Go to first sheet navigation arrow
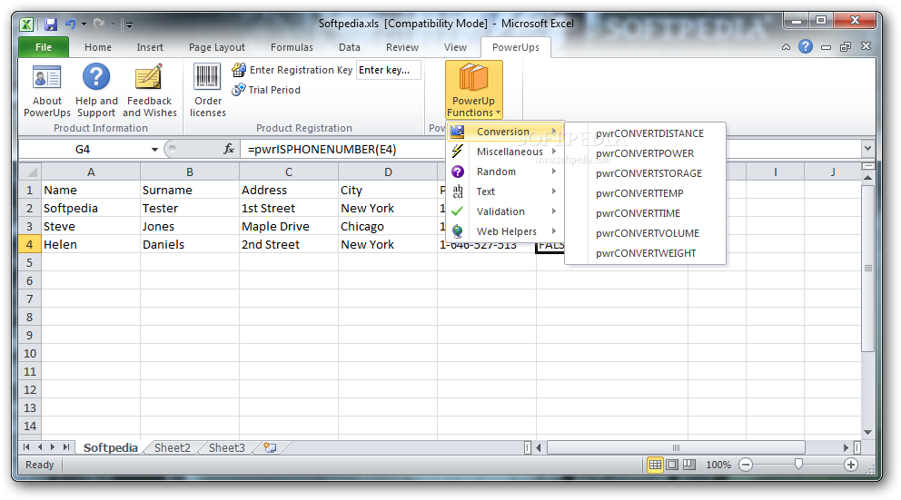901x500 pixels. point(26,447)
